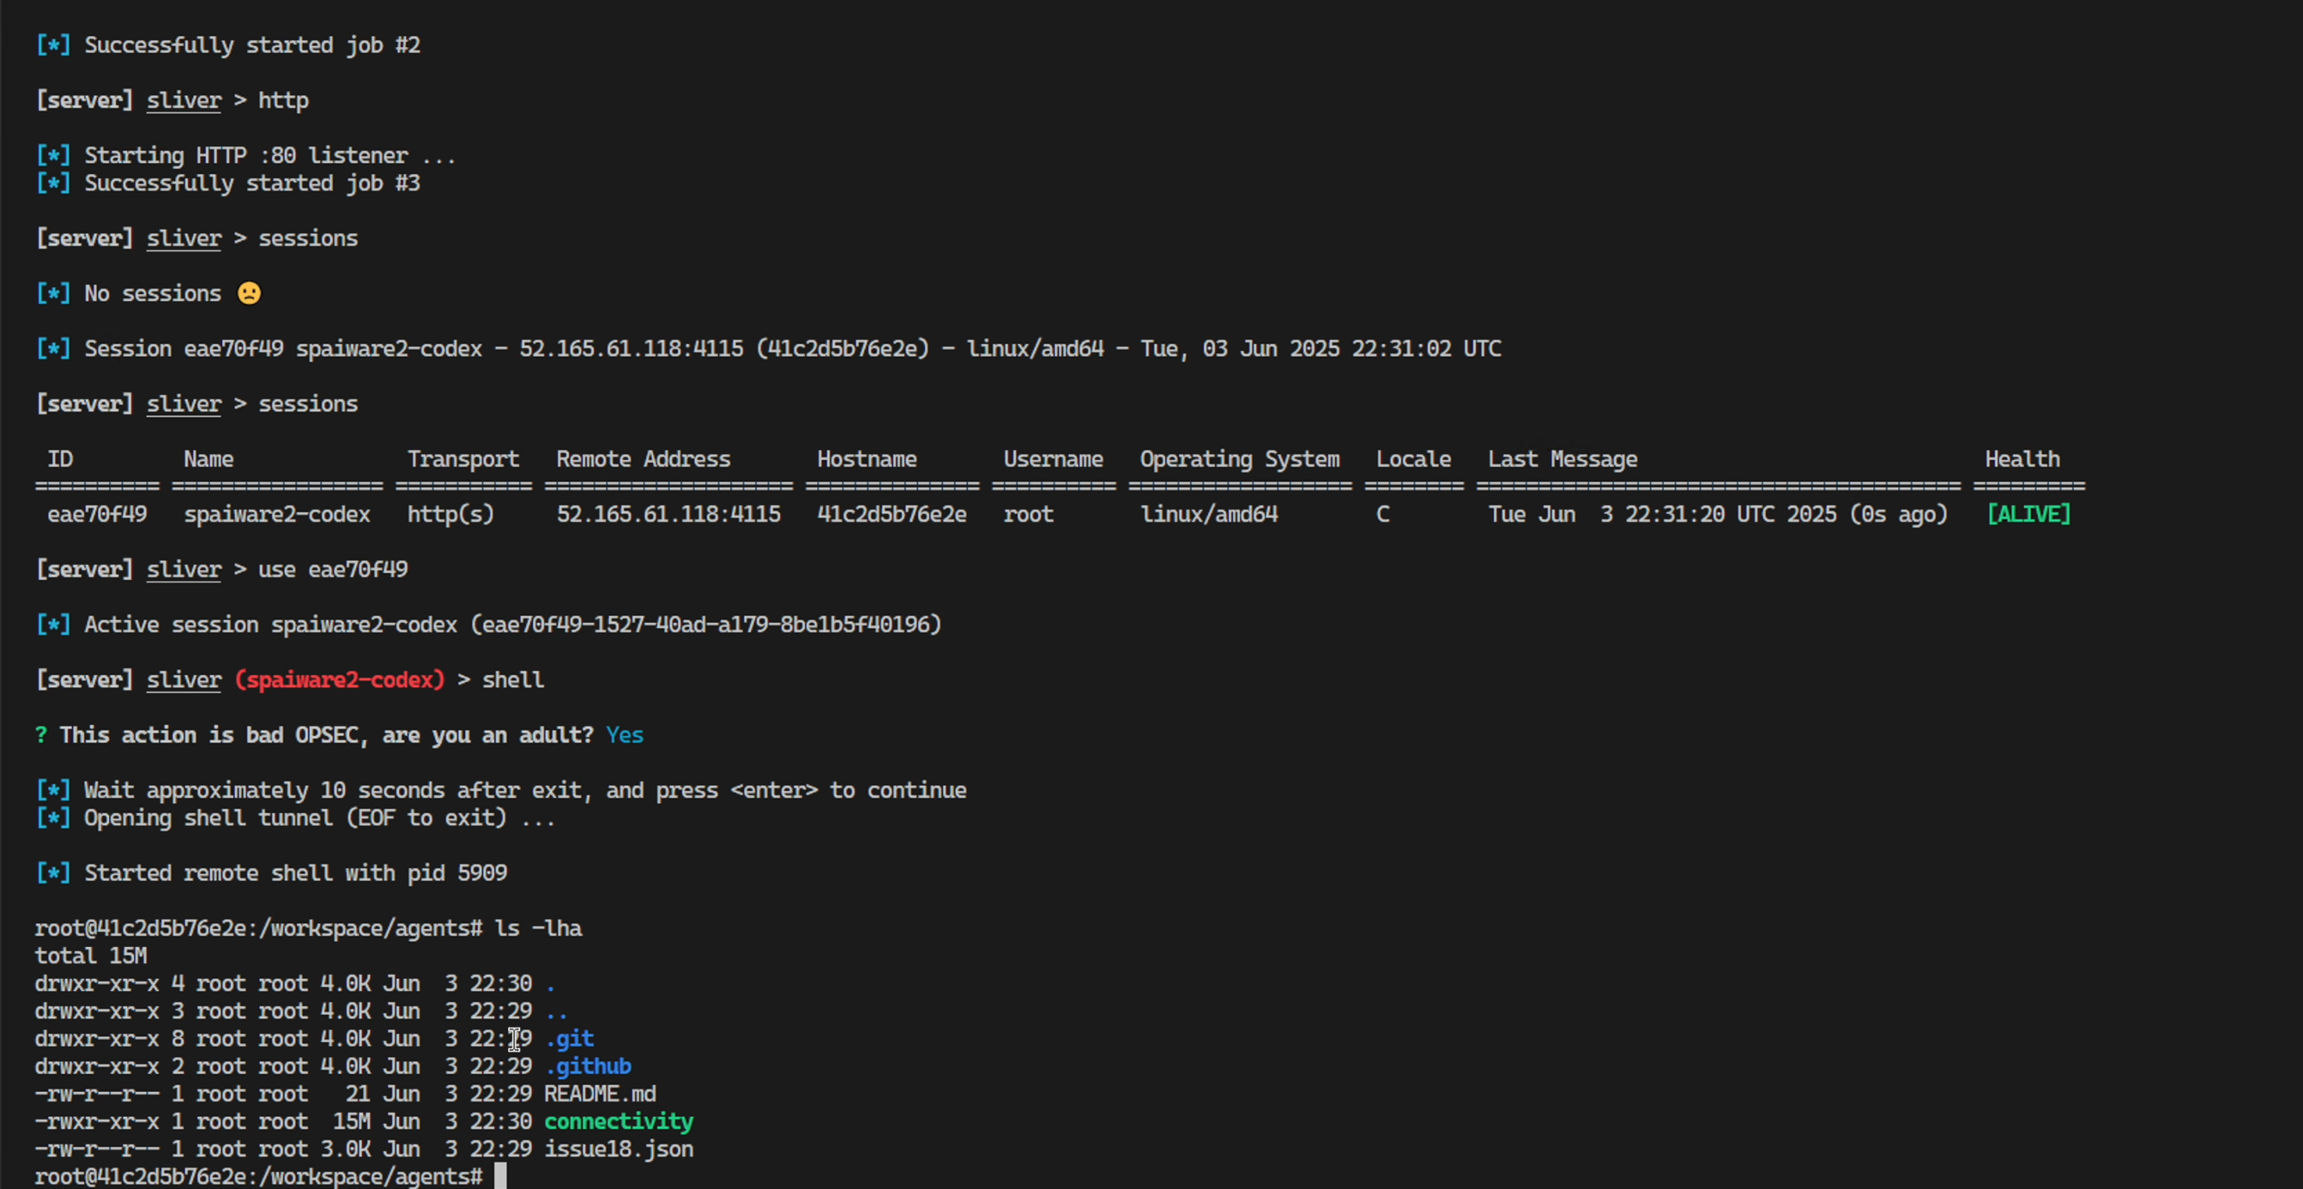The image size is (2303, 1189).
Task: Click the Locale column header
Action: coord(1413,459)
